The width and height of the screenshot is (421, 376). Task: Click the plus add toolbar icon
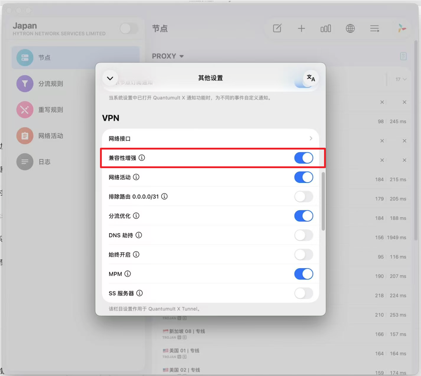click(x=301, y=28)
